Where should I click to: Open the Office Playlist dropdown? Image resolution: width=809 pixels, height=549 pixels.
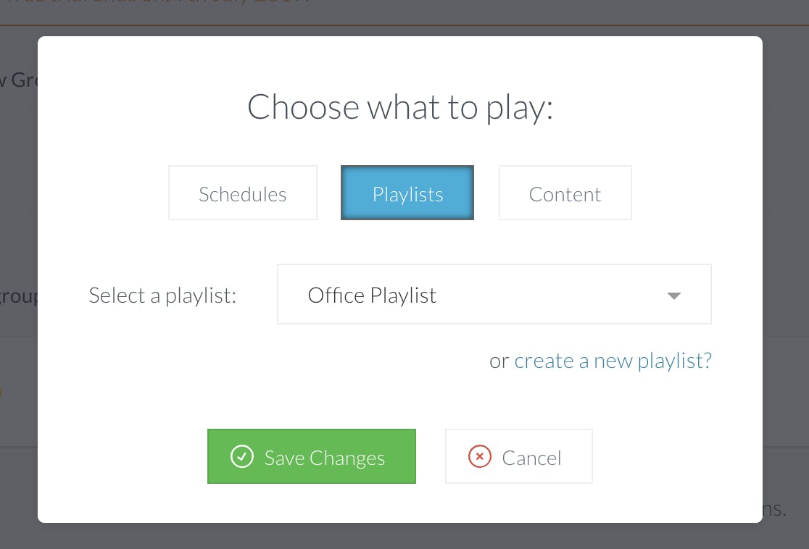tap(494, 294)
